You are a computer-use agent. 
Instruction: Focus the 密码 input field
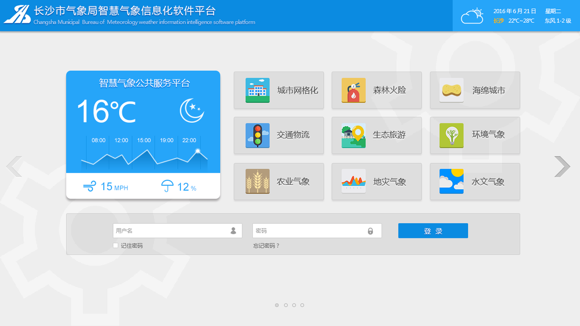click(x=317, y=230)
